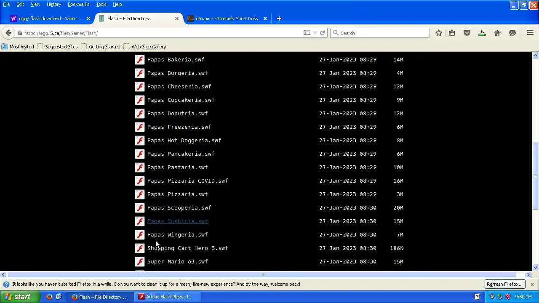539x303 pixels.
Task: Click the padlock site identity icon
Action: click(x=20, y=33)
